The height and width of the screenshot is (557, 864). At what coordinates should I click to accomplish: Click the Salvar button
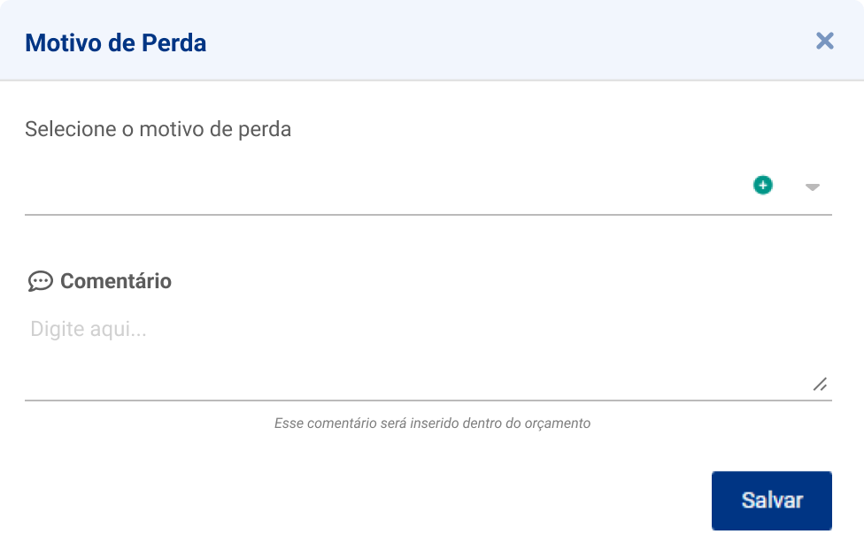pyautogui.click(x=771, y=500)
